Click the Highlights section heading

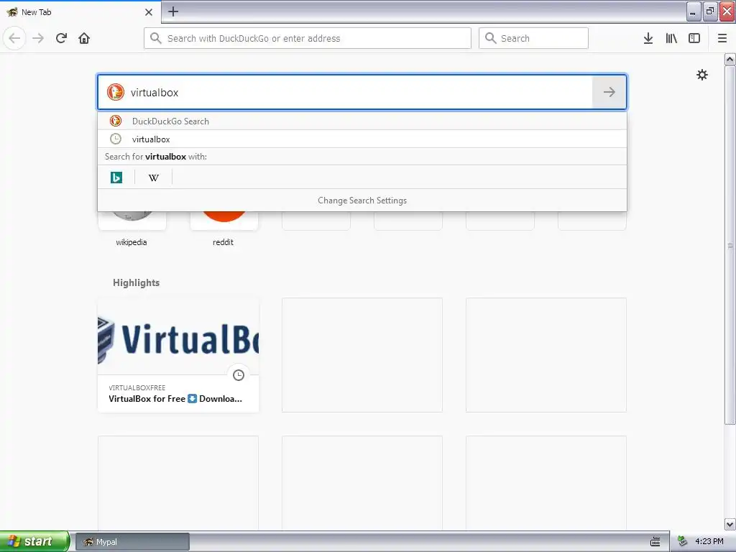coord(136,282)
